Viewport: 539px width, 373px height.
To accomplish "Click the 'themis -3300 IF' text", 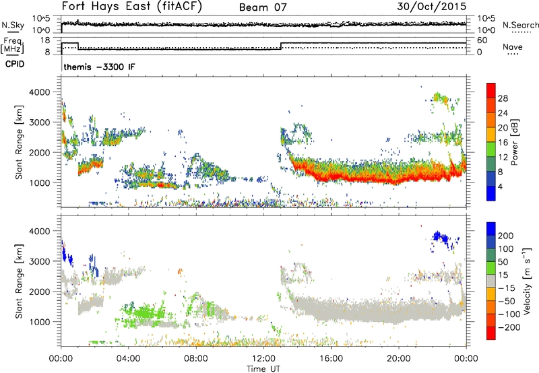I will pyautogui.click(x=99, y=67).
